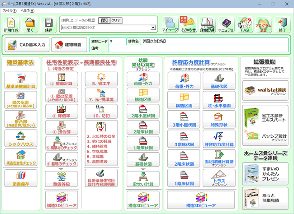Open 長期優良住宅用設計内容説明書
This screenshot has width=294, height=214.
(101, 178)
